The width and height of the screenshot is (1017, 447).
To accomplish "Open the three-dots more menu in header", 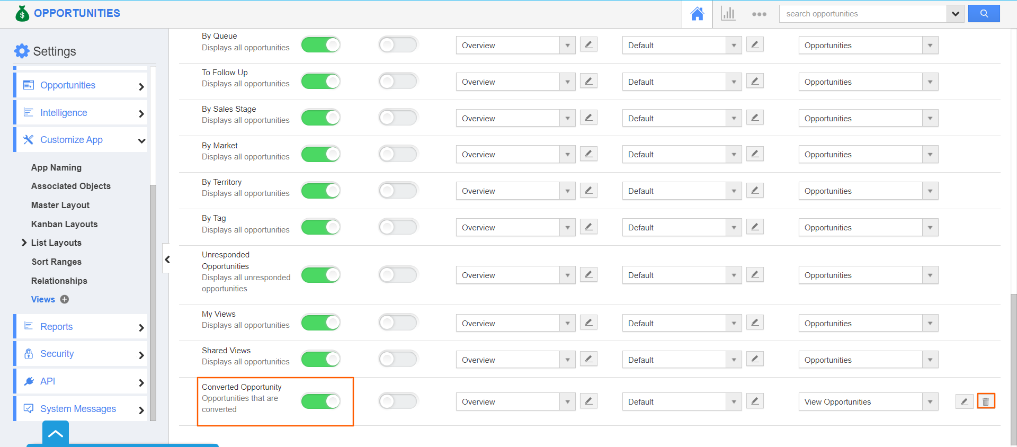I will tap(759, 14).
